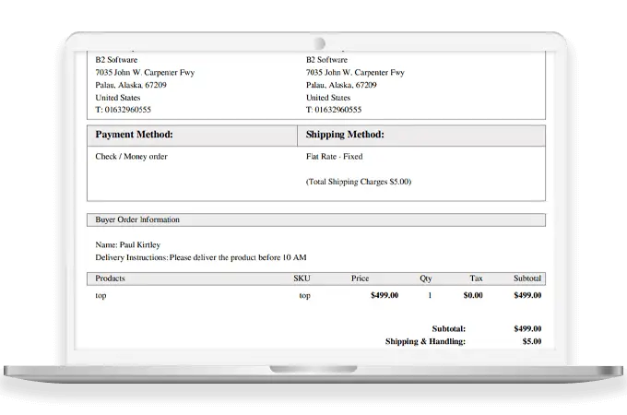The height and width of the screenshot is (415, 627).
Task: Select 'Please deliver the product before 10 AM'
Action: (238, 257)
